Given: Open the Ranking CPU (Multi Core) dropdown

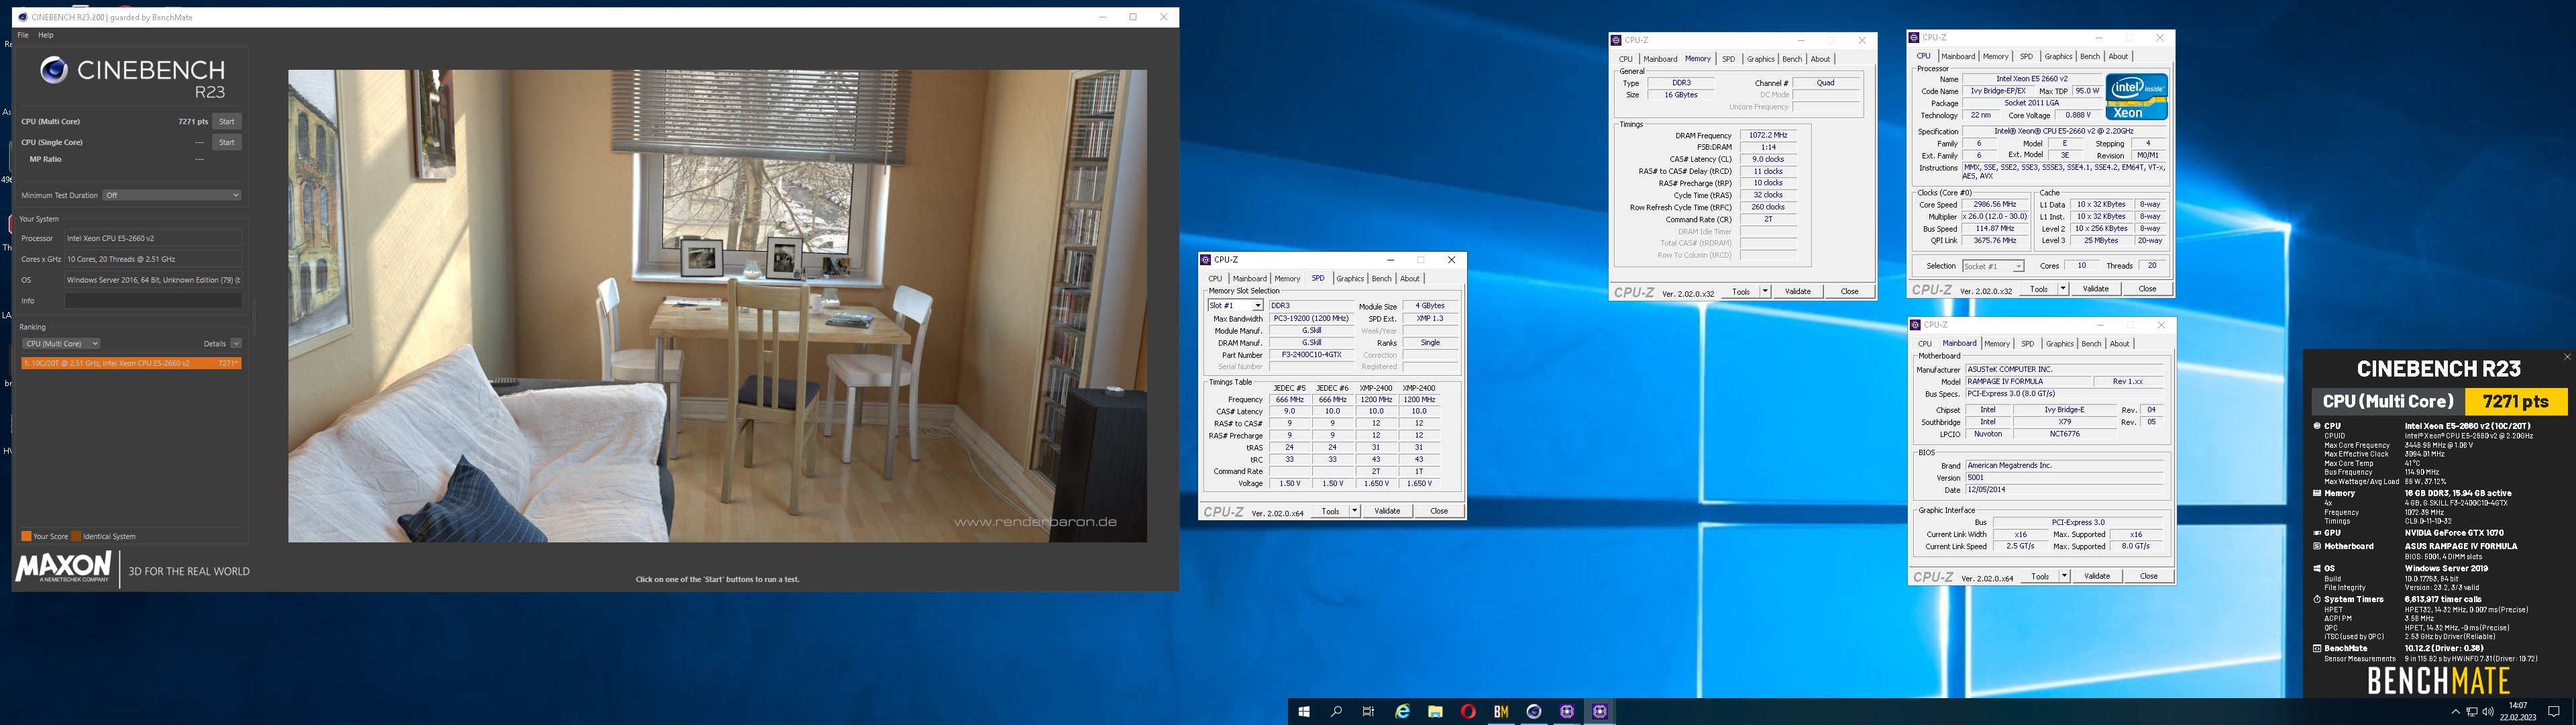Looking at the screenshot, I should pyautogui.click(x=61, y=344).
